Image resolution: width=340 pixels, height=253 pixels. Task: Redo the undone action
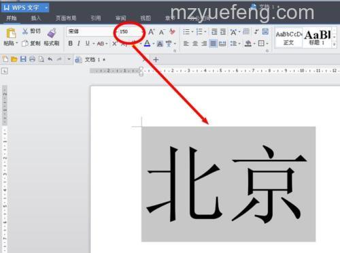coord(59,59)
